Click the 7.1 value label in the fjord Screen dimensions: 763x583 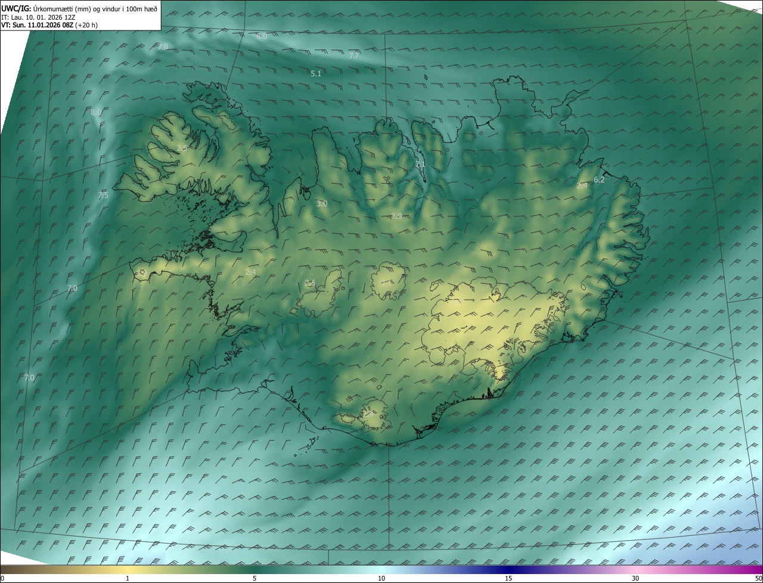click(x=420, y=165)
